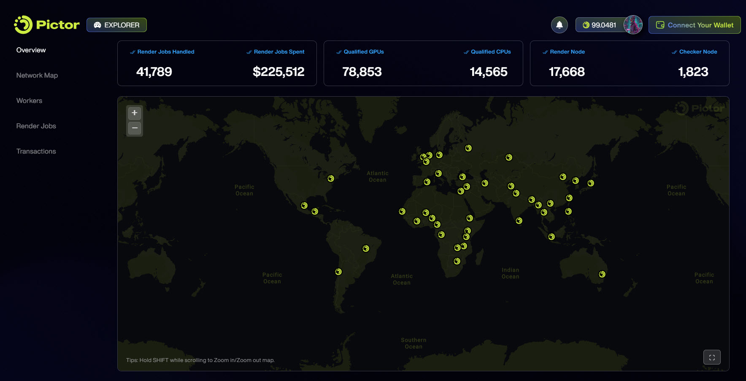Click the zoom tips text
The image size is (746, 381).
(x=200, y=360)
